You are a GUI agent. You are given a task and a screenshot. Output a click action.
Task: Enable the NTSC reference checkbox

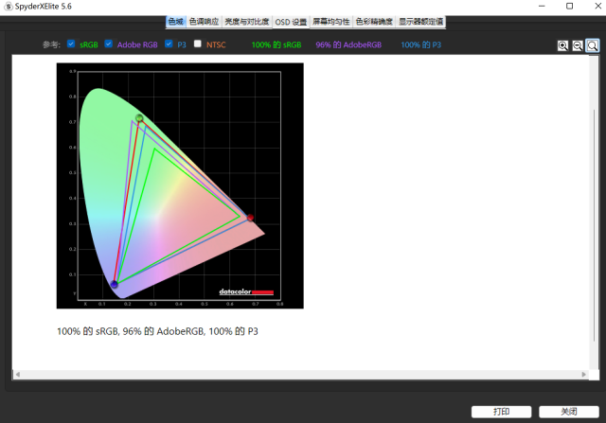point(197,44)
